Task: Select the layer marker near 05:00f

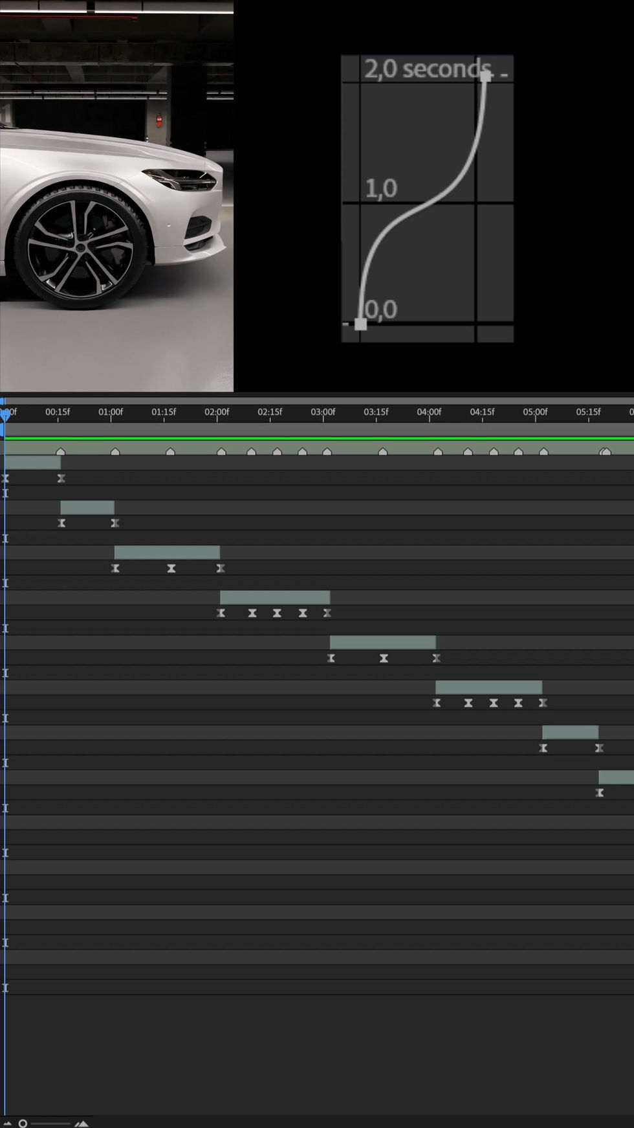Action: click(543, 451)
